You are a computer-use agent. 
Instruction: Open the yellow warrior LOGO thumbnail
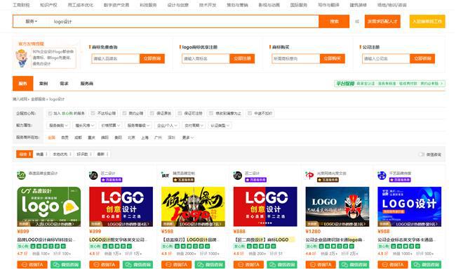point(193,206)
